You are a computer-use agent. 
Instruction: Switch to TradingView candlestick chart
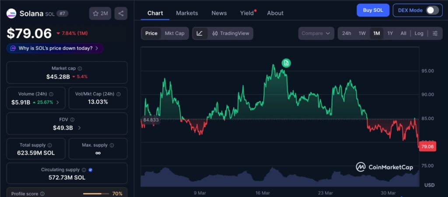231,33
